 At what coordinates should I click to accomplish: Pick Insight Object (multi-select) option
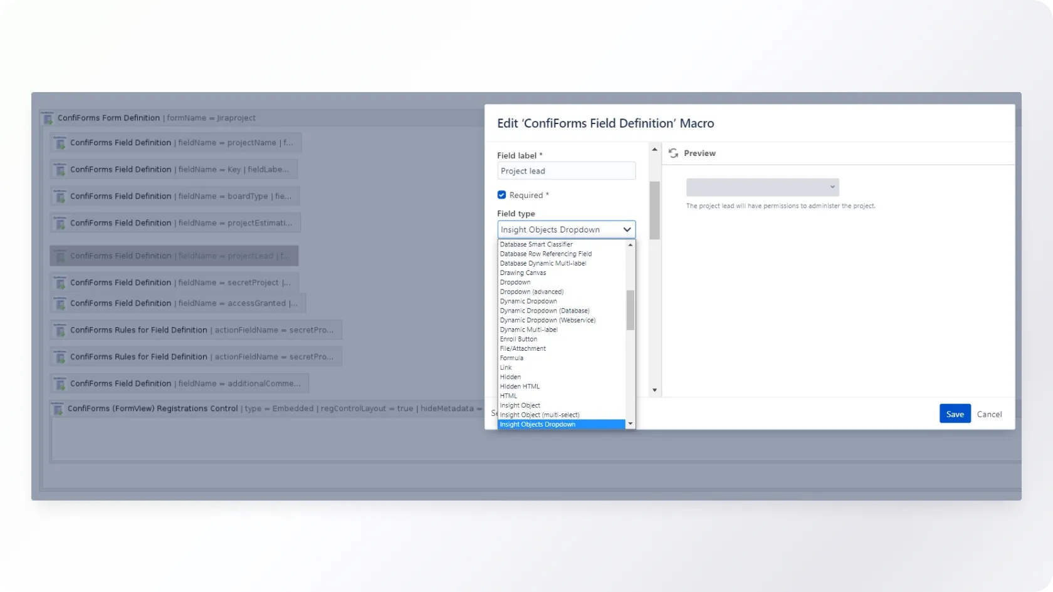click(x=539, y=415)
